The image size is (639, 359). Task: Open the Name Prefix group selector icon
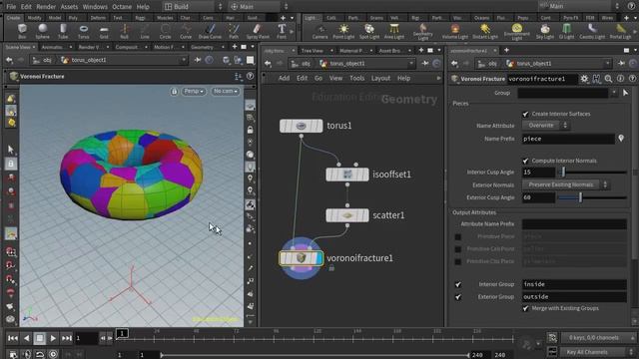tap(621, 139)
